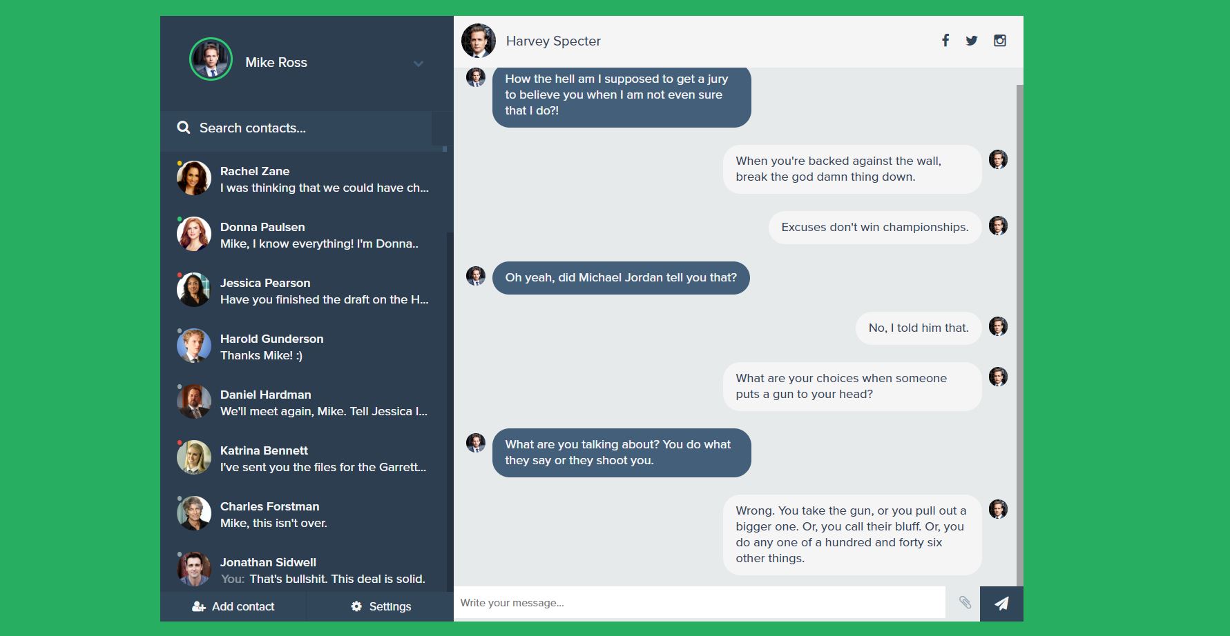Open Settings at sidebar bottom
The height and width of the screenshot is (636, 1230).
coord(381,606)
